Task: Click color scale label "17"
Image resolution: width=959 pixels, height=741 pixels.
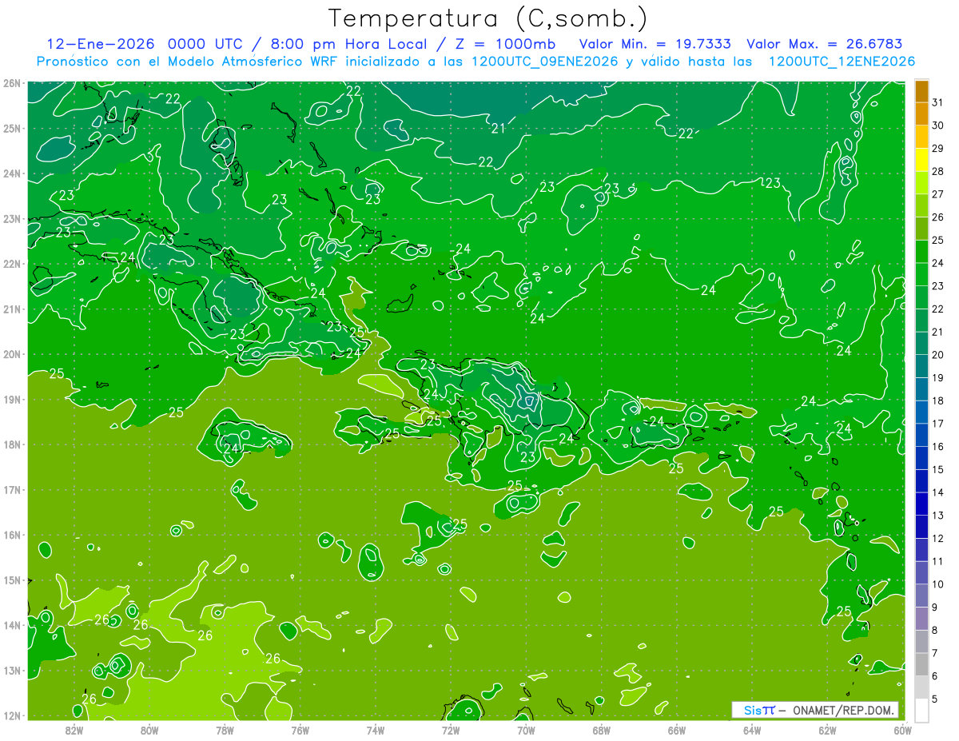Action: [x=938, y=424]
